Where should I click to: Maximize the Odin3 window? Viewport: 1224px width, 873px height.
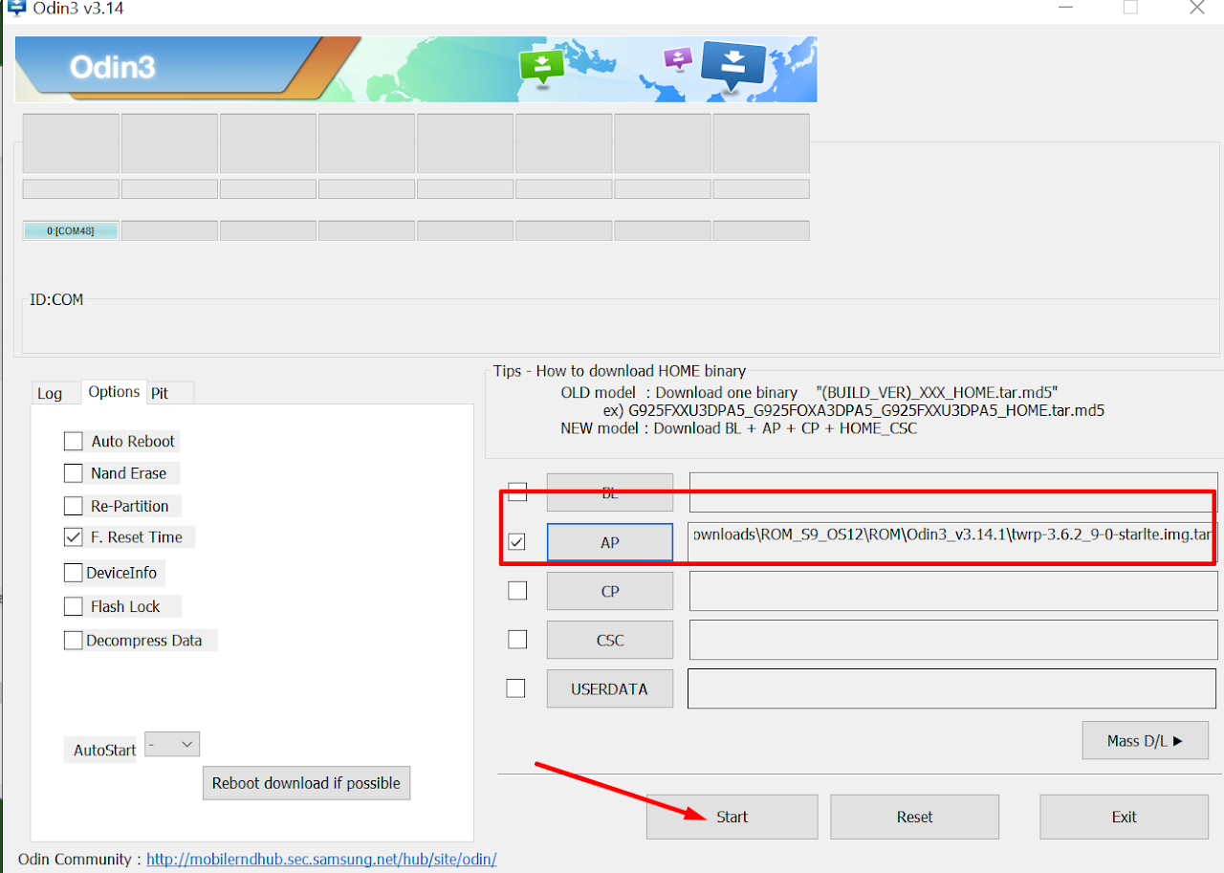[x=1130, y=9]
